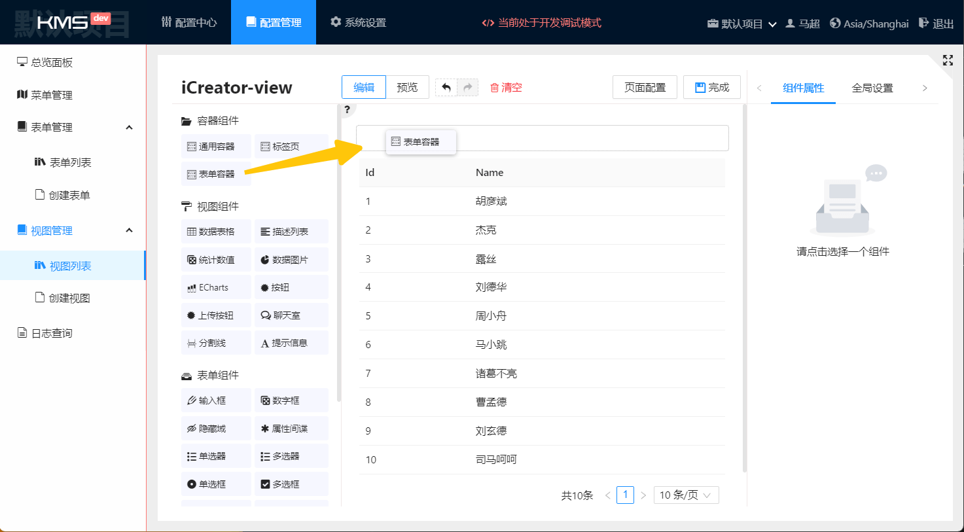Click the 完成 save button
This screenshot has height=532, width=964.
[711, 87]
